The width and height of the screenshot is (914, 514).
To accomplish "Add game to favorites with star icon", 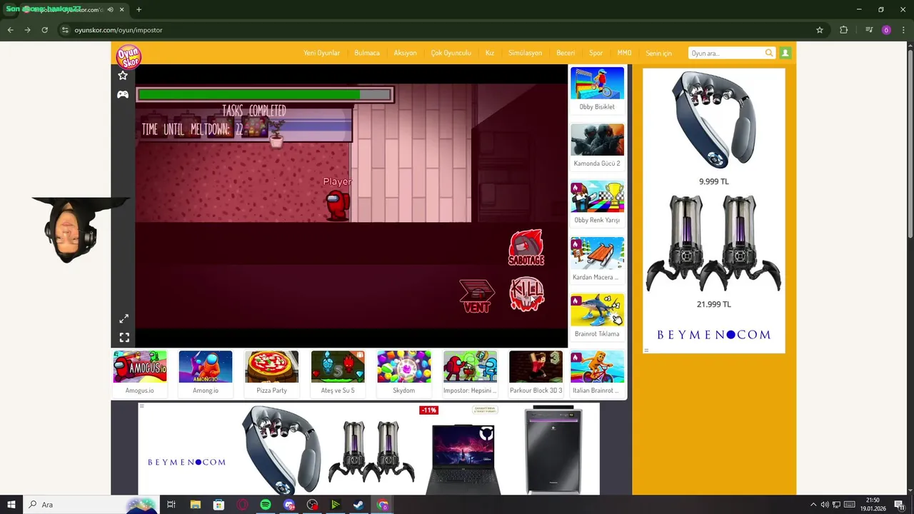I will point(123,76).
